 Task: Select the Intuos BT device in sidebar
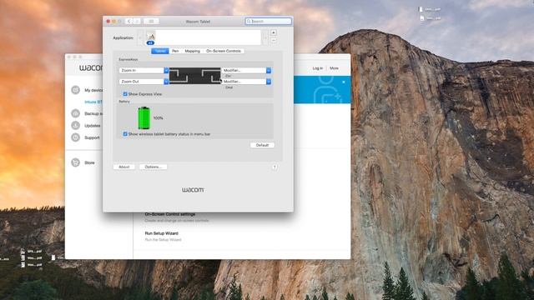93,102
